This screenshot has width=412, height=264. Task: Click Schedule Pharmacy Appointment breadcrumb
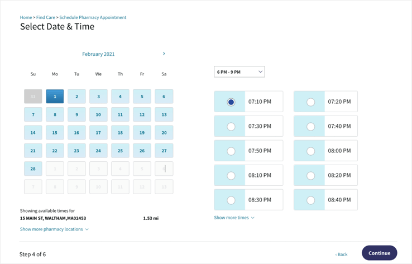coord(93,17)
